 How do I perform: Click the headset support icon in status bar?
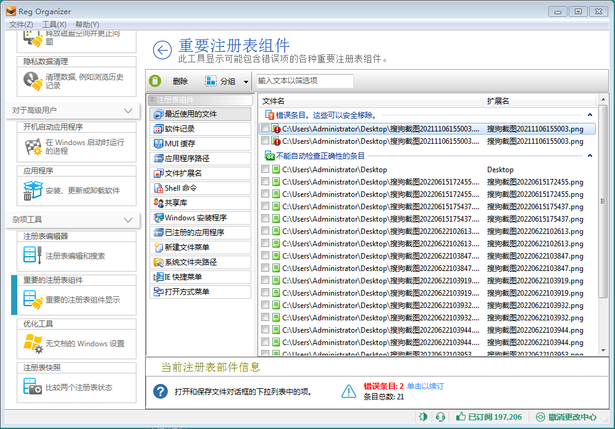pos(440,417)
